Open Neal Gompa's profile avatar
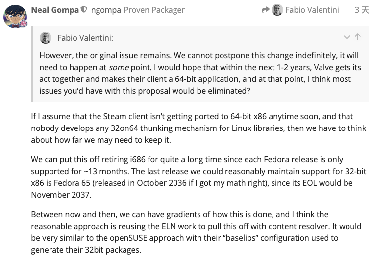The image size is (372, 256). [x=15, y=16]
